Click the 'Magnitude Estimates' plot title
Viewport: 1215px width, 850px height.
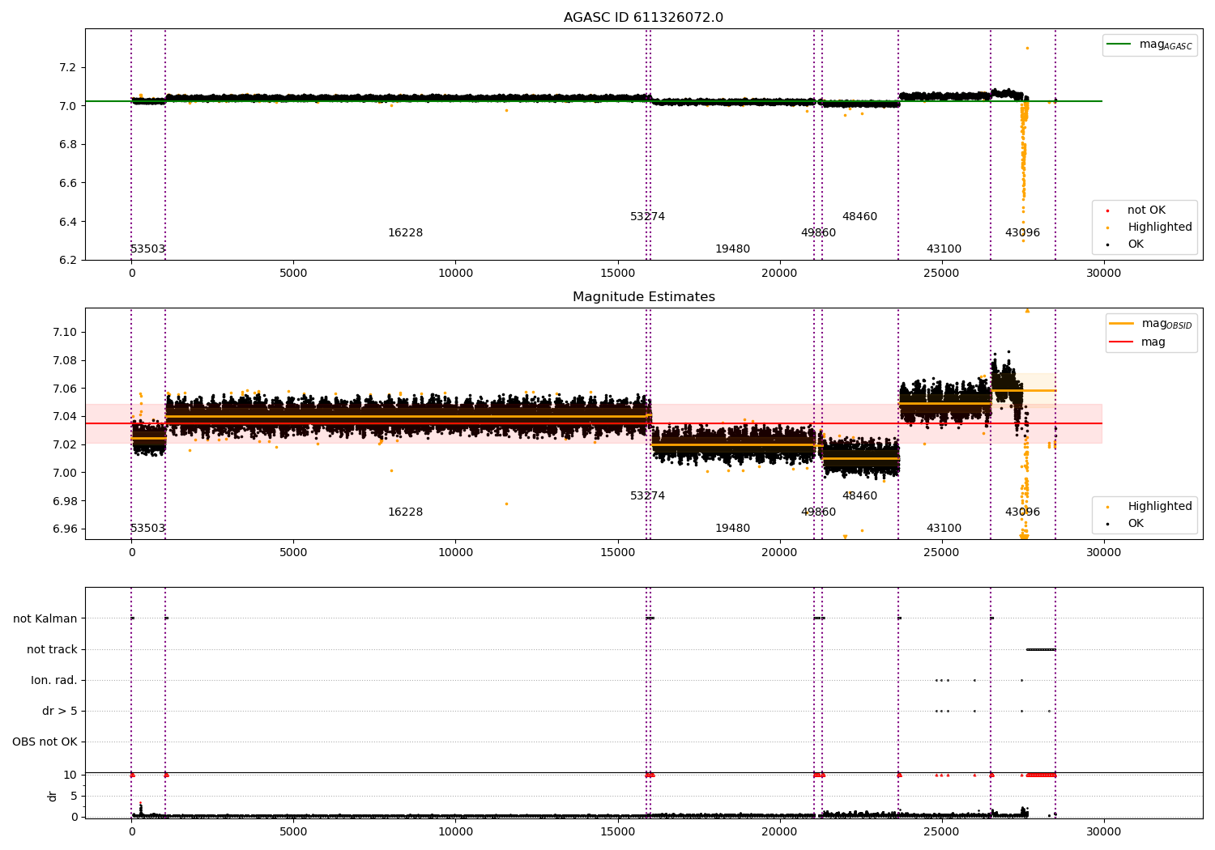(643, 297)
